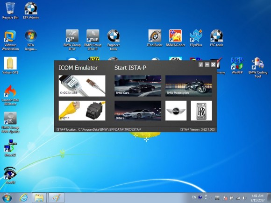Open Engineer tools shortcut
Image resolution: width=271 pixels, height=203 pixels.
click(x=114, y=40)
